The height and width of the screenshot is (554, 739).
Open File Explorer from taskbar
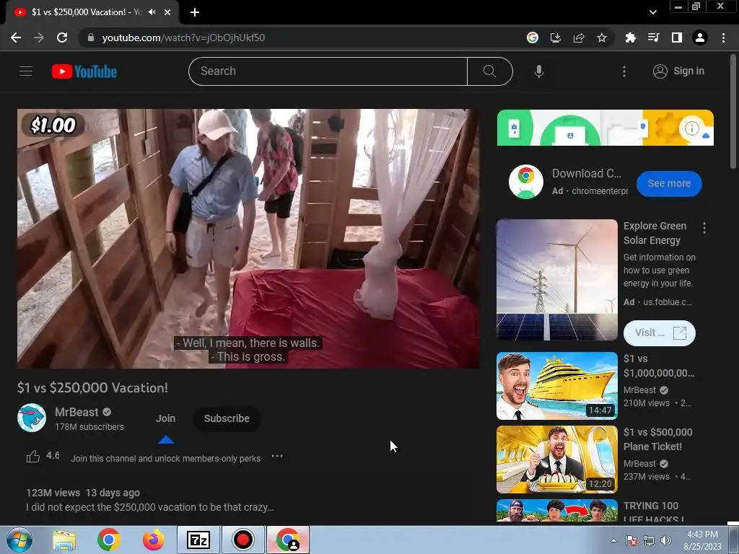pos(64,540)
